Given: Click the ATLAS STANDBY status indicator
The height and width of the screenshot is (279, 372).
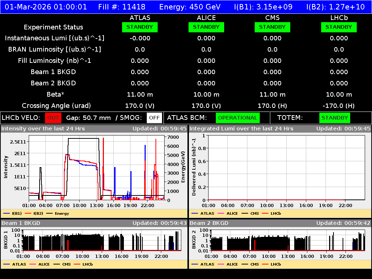Looking at the screenshot, I should coord(139,27).
